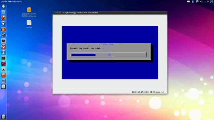Maximize the ICS VirtualBox window
This screenshot has height=120, width=214.
[60, 13]
